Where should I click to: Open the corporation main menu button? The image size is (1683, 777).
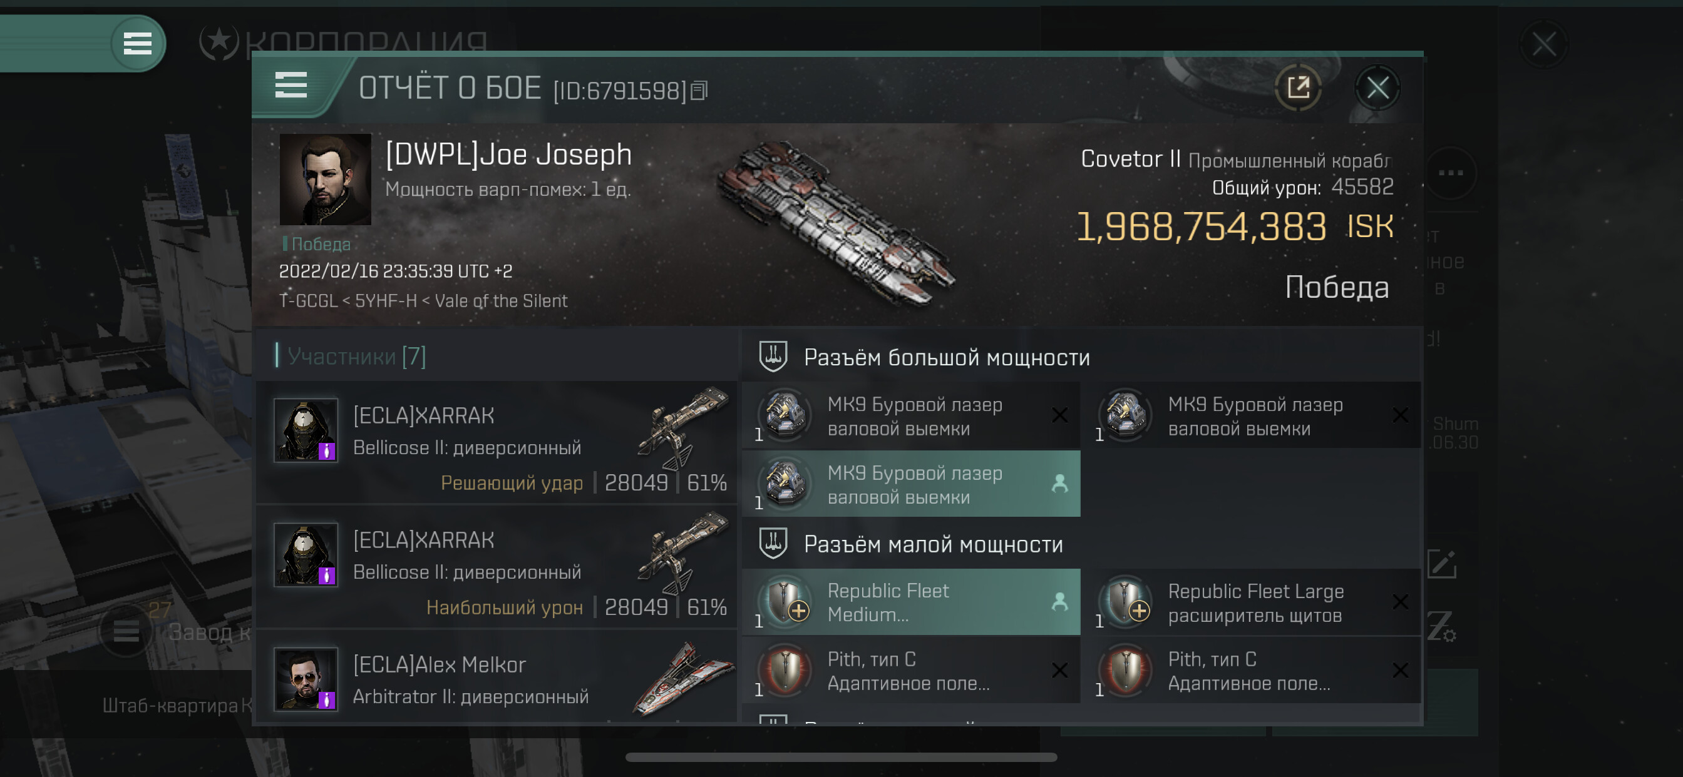[x=137, y=44]
